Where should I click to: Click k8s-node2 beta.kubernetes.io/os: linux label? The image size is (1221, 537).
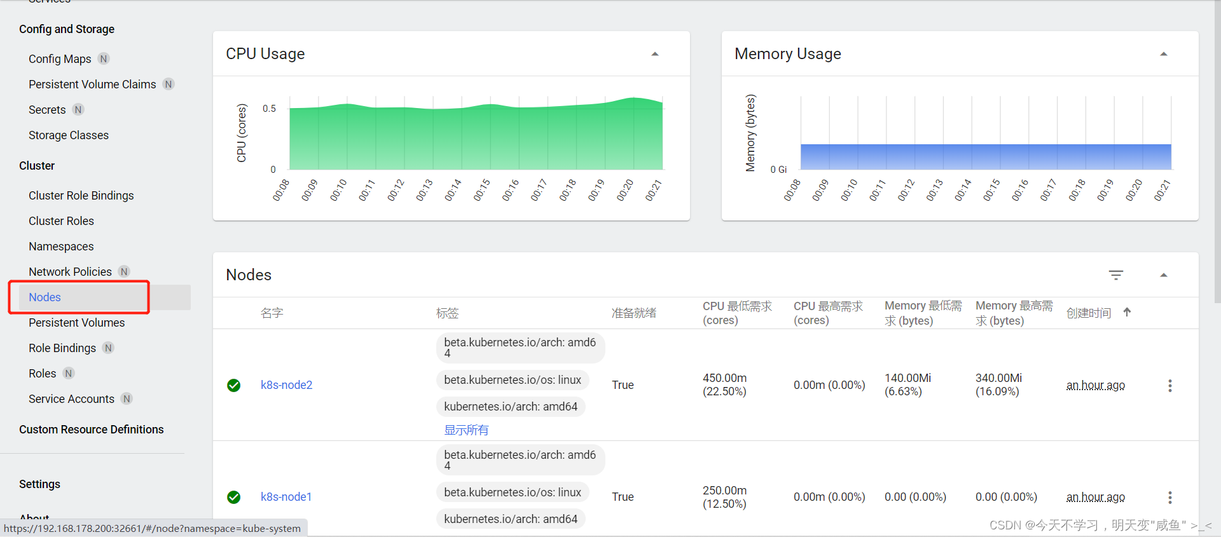point(513,379)
